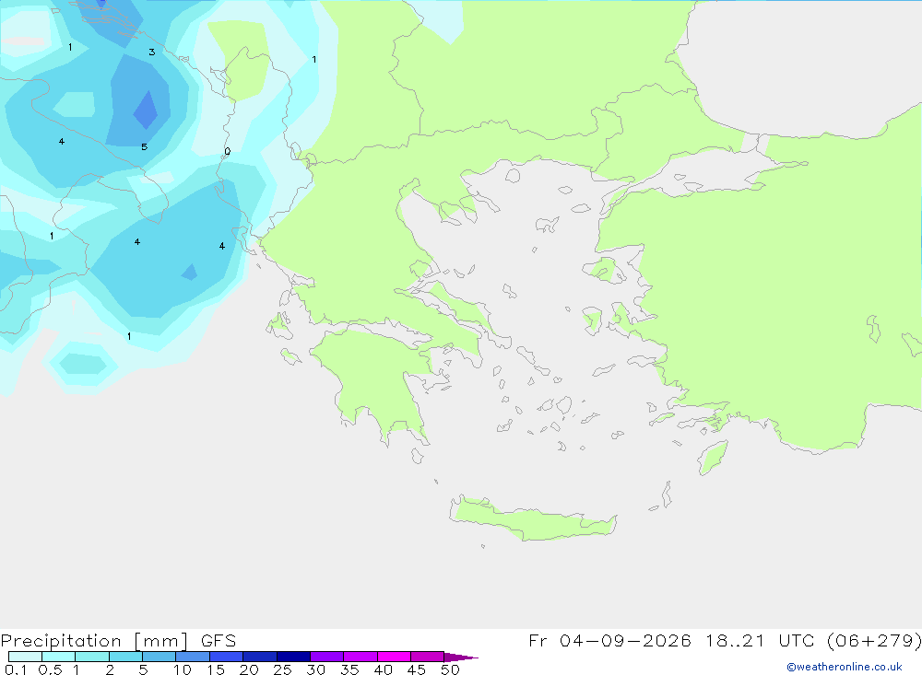The width and height of the screenshot is (922, 675).
Task: Click the above-50 mm legend arrow tip
Action: point(461,658)
